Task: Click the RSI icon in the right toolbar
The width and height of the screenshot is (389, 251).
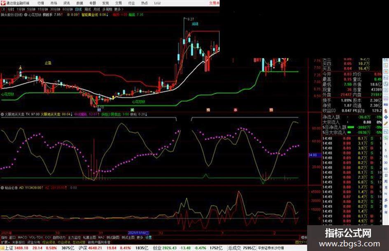Action: point(386,105)
